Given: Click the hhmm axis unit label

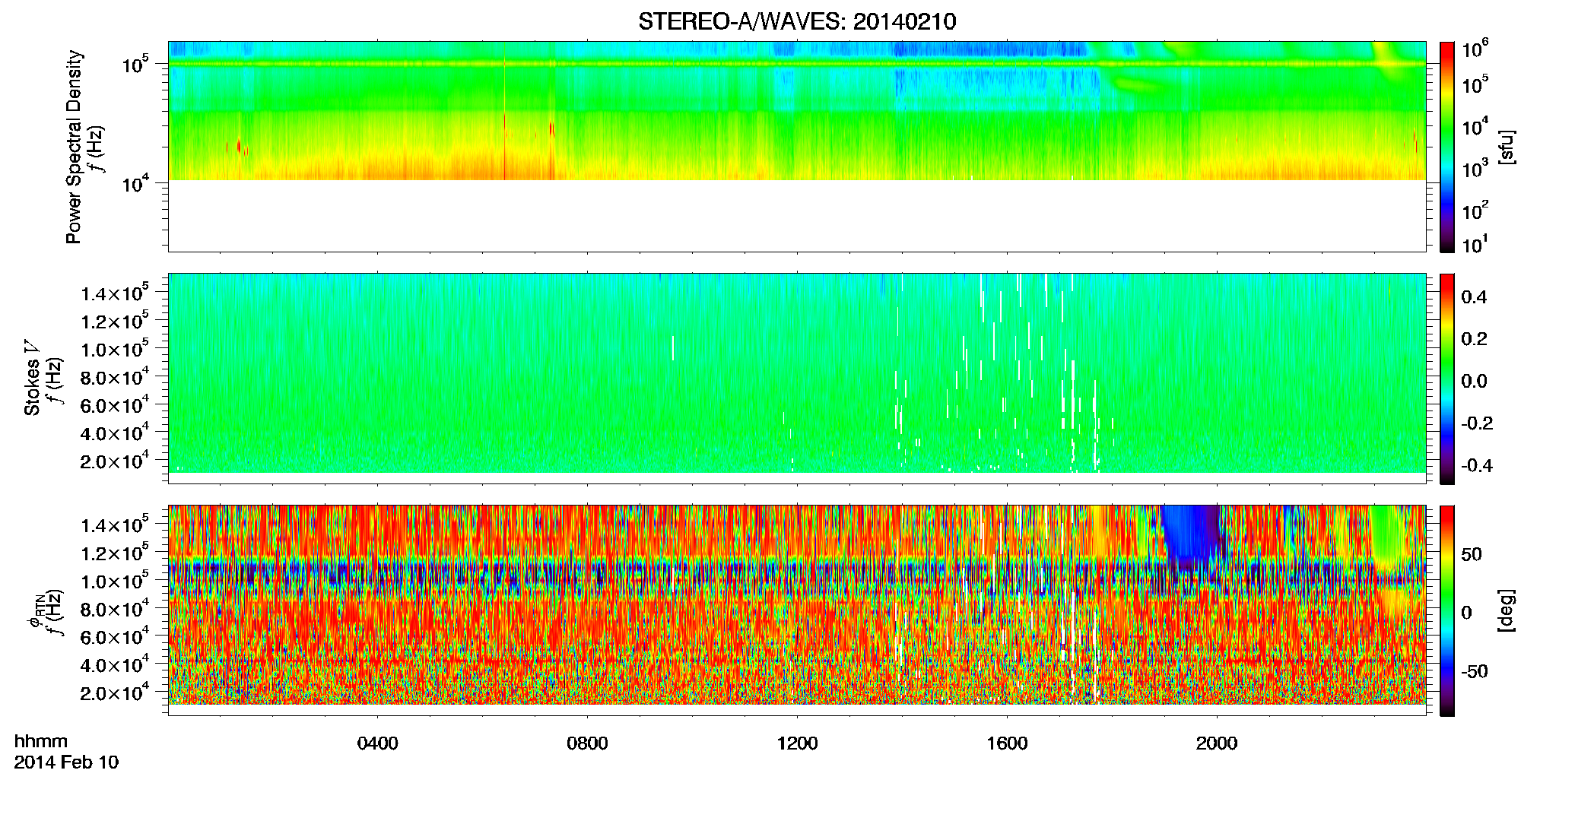Looking at the screenshot, I should point(41,741).
